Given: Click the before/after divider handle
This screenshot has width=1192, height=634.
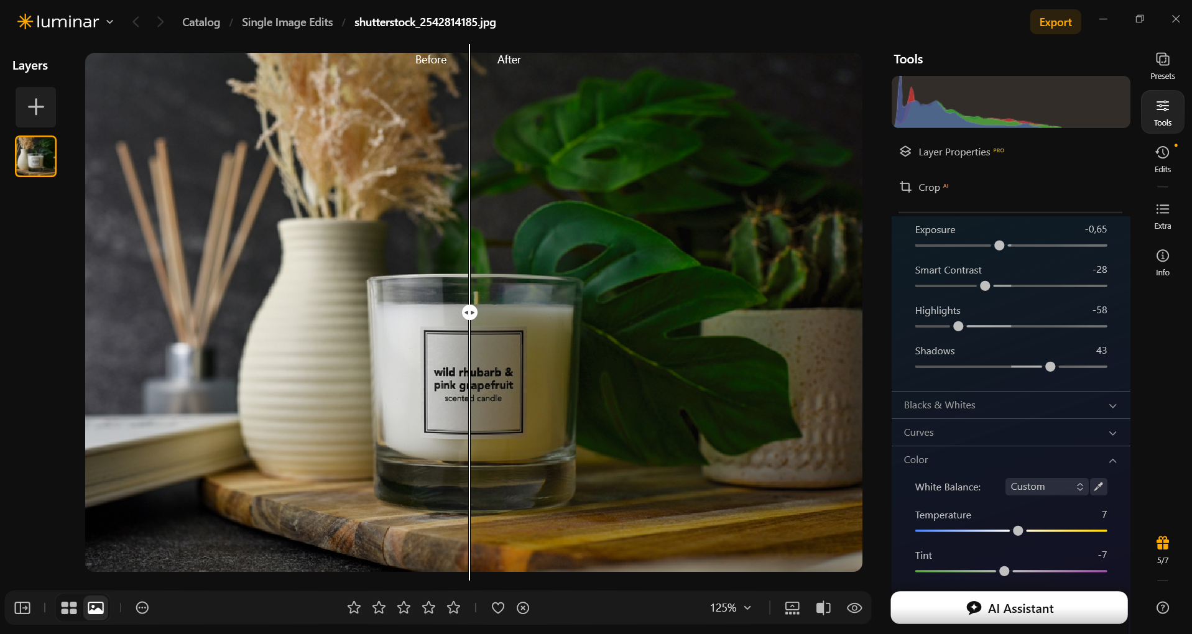Looking at the screenshot, I should pos(469,313).
